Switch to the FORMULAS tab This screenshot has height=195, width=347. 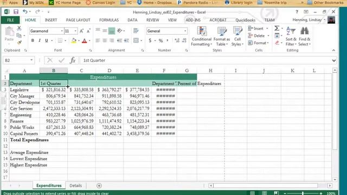[109, 20]
